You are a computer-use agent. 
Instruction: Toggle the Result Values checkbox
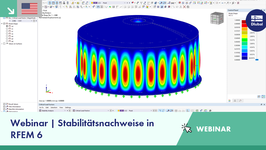[4, 104]
